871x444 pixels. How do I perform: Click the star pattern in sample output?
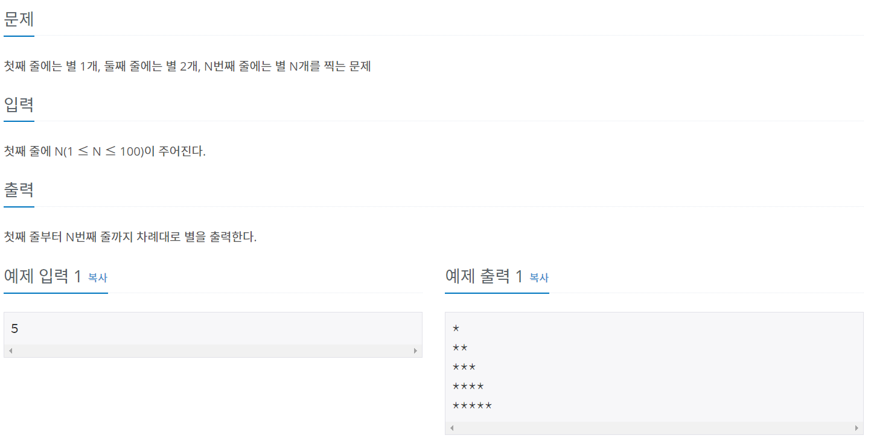pos(468,366)
